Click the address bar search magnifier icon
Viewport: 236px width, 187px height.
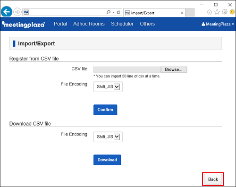(108, 12)
